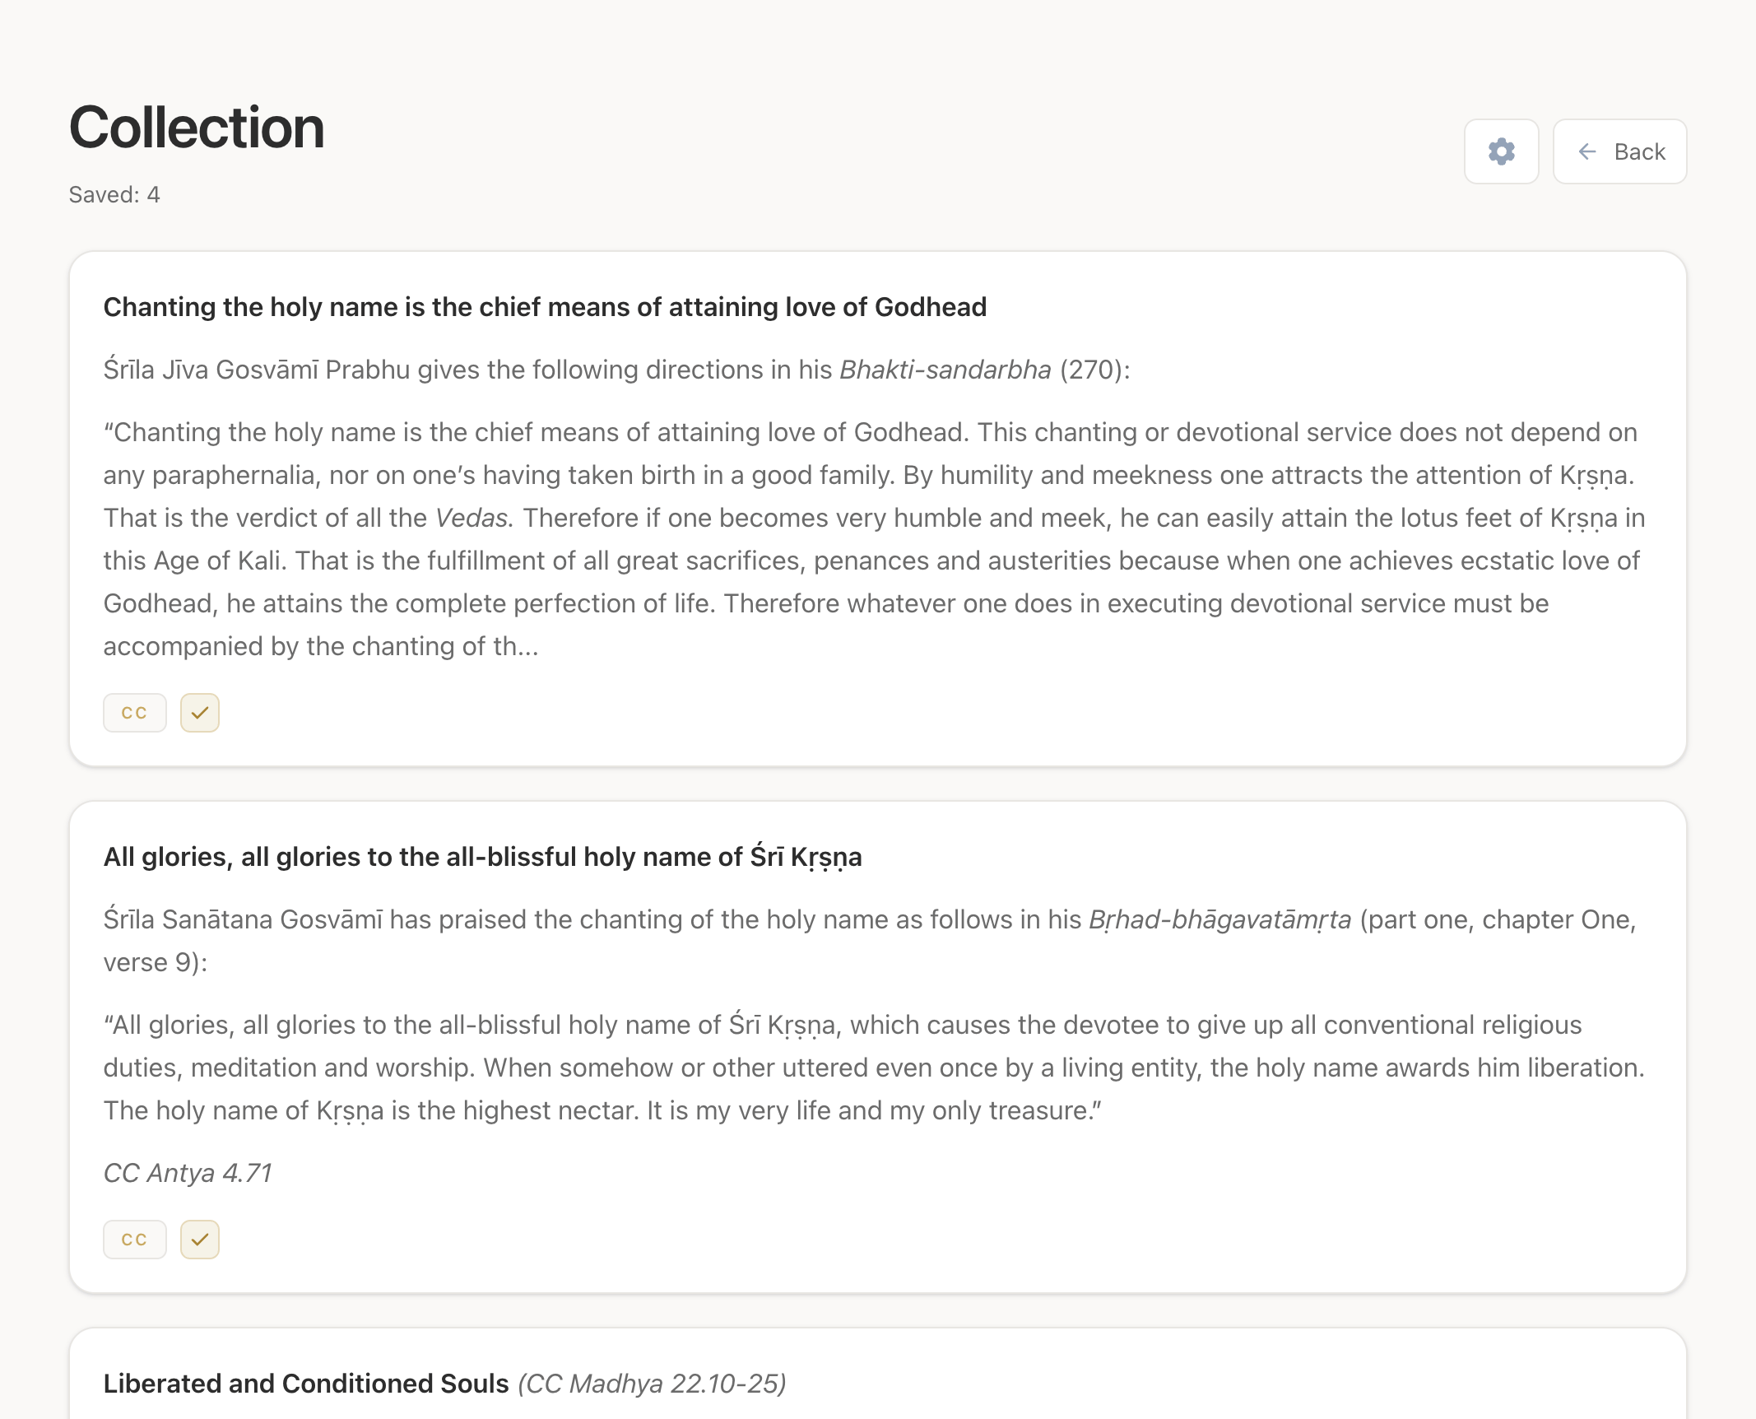Click the CC tag under the Jīva Gosvāmī quote
This screenshot has width=1756, height=1419.
(x=134, y=713)
